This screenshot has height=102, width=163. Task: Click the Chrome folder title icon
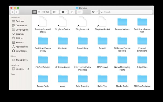pos(77,8)
